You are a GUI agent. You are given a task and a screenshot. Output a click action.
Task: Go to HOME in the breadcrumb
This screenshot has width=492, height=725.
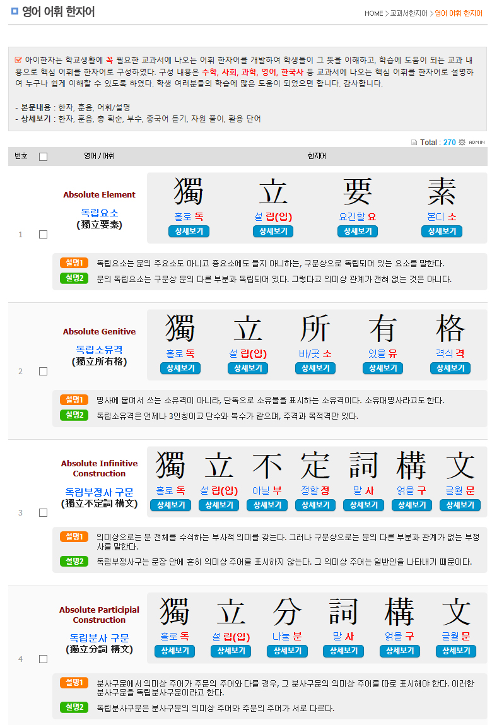373,13
